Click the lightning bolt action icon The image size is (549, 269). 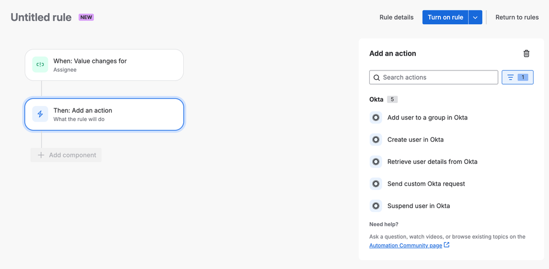[40, 114]
